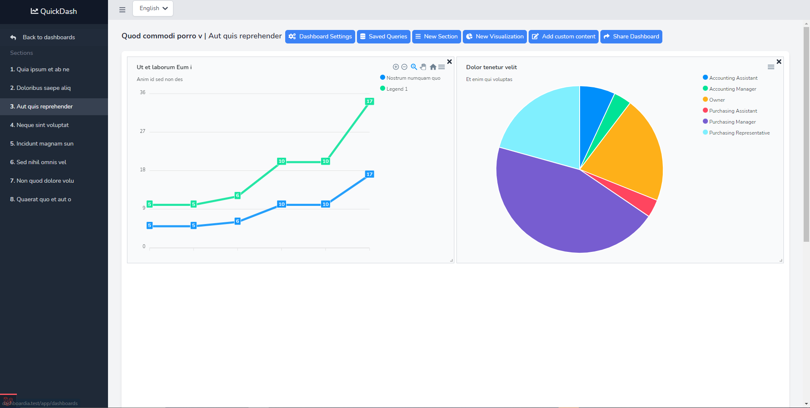Click the zoom out icon on line chart
The width and height of the screenshot is (810, 408).
coord(404,67)
